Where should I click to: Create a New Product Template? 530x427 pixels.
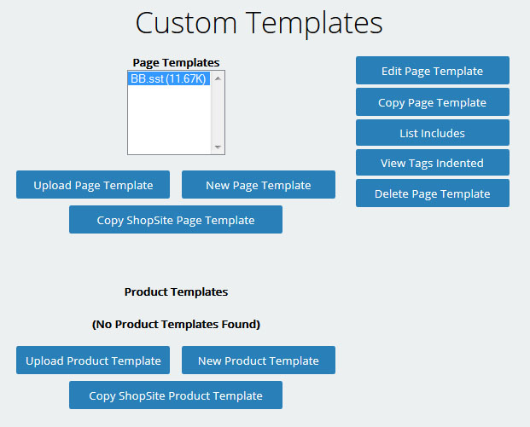pos(259,361)
